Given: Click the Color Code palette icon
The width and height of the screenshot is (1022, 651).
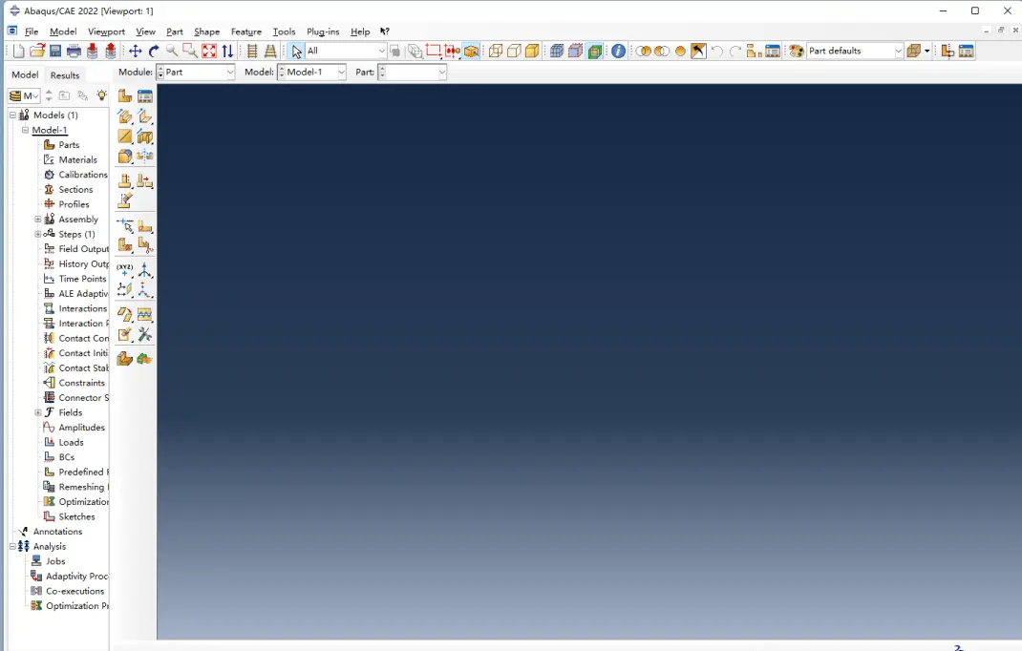Looking at the screenshot, I should coord(797,52).
